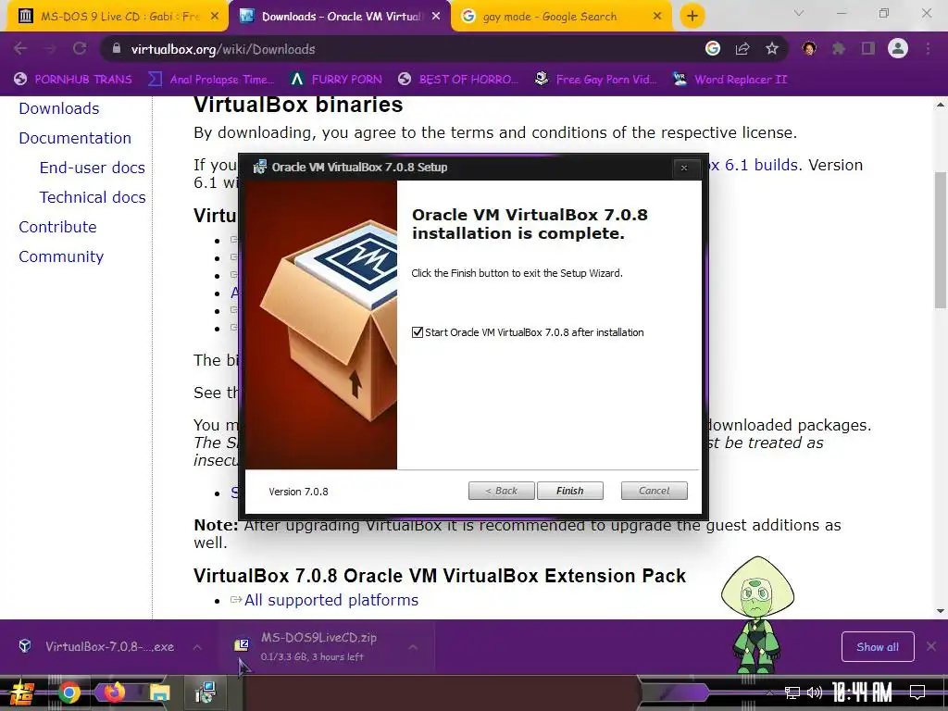
Task: Open the Contribute sidebar link
Action: (x=57, y=227)
